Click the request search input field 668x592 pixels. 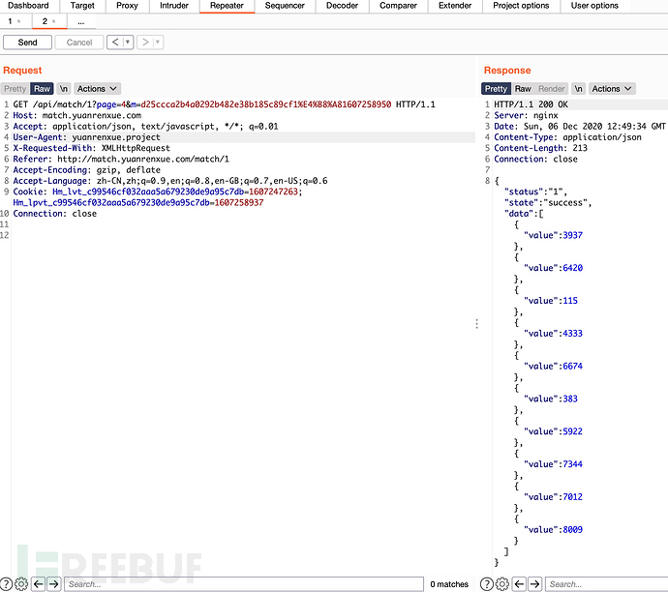(242, 583)
